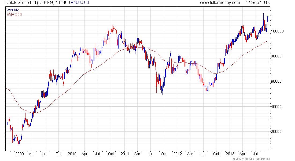Click the red EMA 200 line's right endpoint

pyautogui.click(x=268, y=41)
